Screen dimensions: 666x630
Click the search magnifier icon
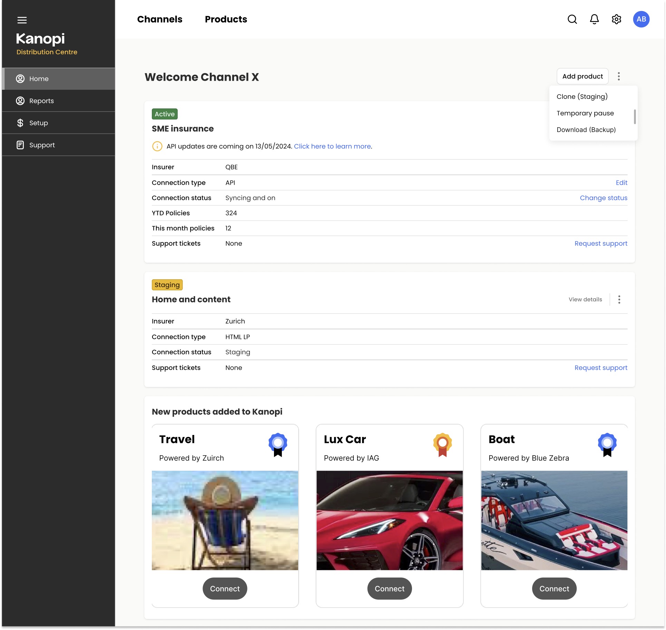pos(572,19)
